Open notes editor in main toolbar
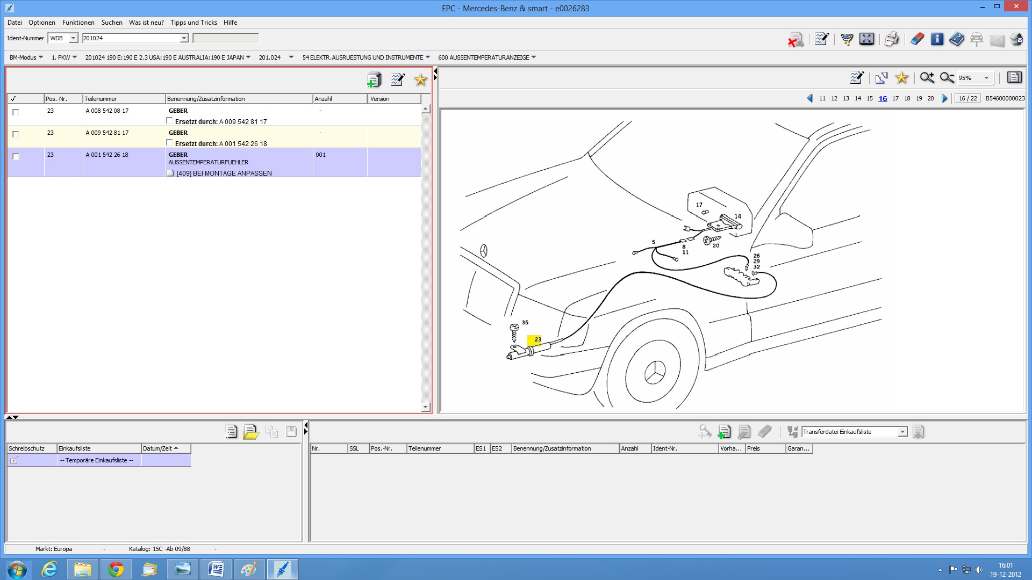 point(821,39)
